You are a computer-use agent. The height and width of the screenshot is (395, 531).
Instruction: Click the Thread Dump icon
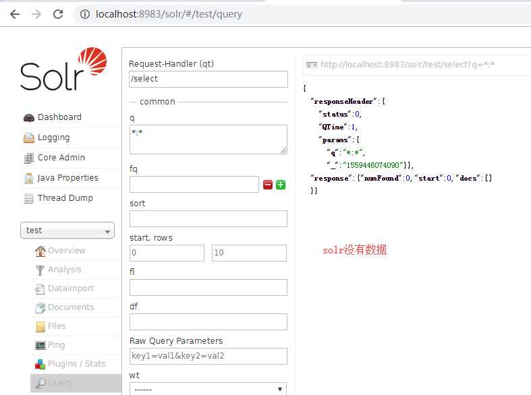[x=29, y=198]
